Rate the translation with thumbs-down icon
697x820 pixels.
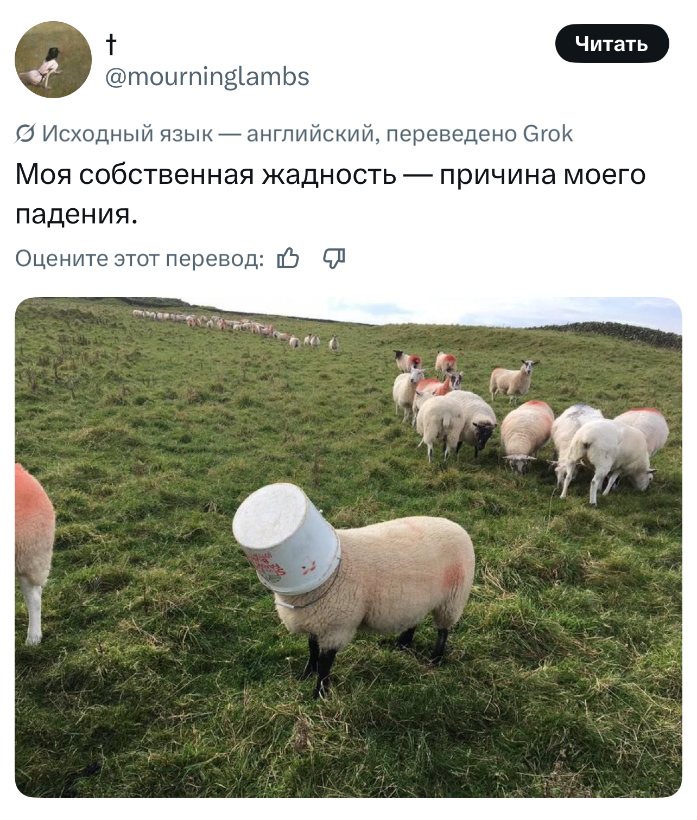(x=334, y=258)
